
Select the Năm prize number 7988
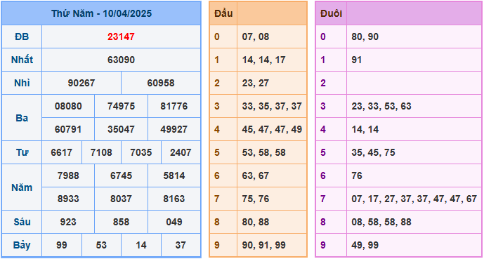(68, 175)
